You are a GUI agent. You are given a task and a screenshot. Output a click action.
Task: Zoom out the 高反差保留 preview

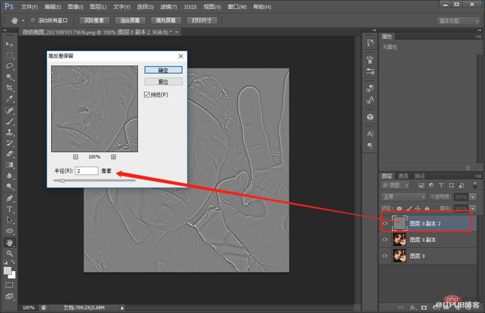[x=75, y=157]
